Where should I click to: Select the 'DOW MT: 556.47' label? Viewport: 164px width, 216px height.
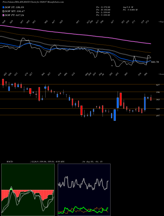coord(15,11)
